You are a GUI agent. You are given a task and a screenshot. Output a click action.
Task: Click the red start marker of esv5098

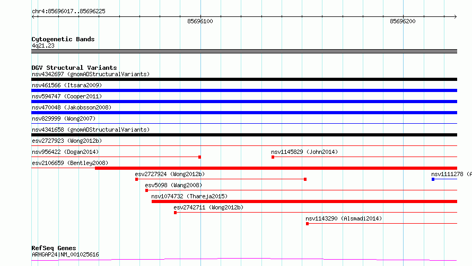click(146, 190)
